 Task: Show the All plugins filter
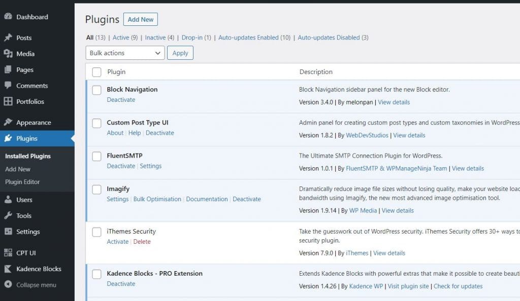[x=90, y=37]
